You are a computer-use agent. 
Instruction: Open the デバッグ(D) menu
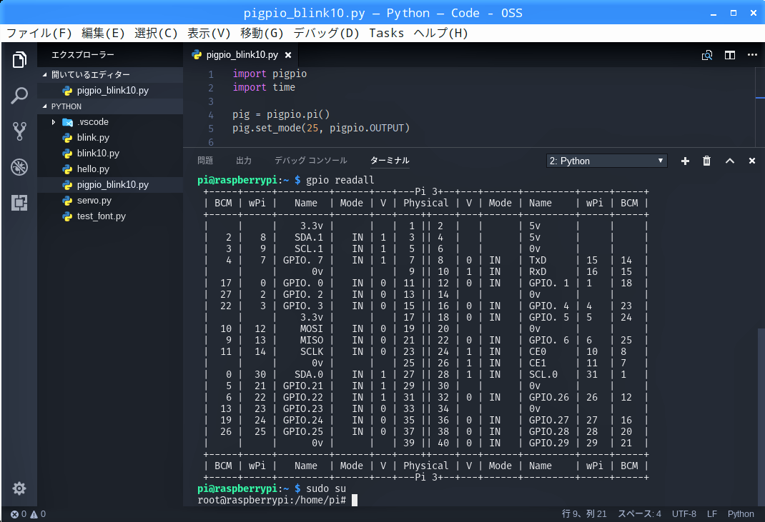[326, 33]
